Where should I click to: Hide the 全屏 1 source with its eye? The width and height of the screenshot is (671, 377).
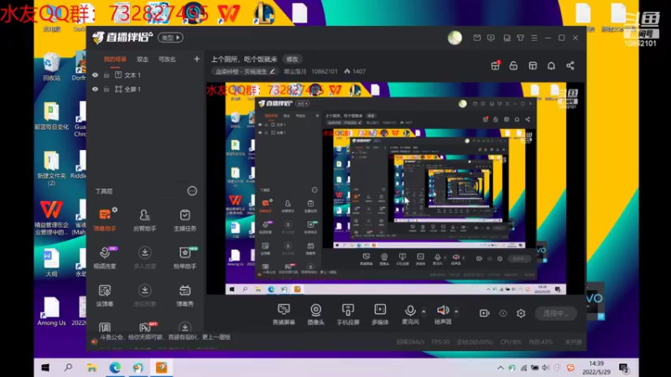95,90
